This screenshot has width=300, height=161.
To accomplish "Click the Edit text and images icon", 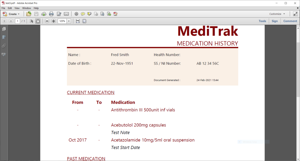I will pyautogui.click(x=59, y=14).
